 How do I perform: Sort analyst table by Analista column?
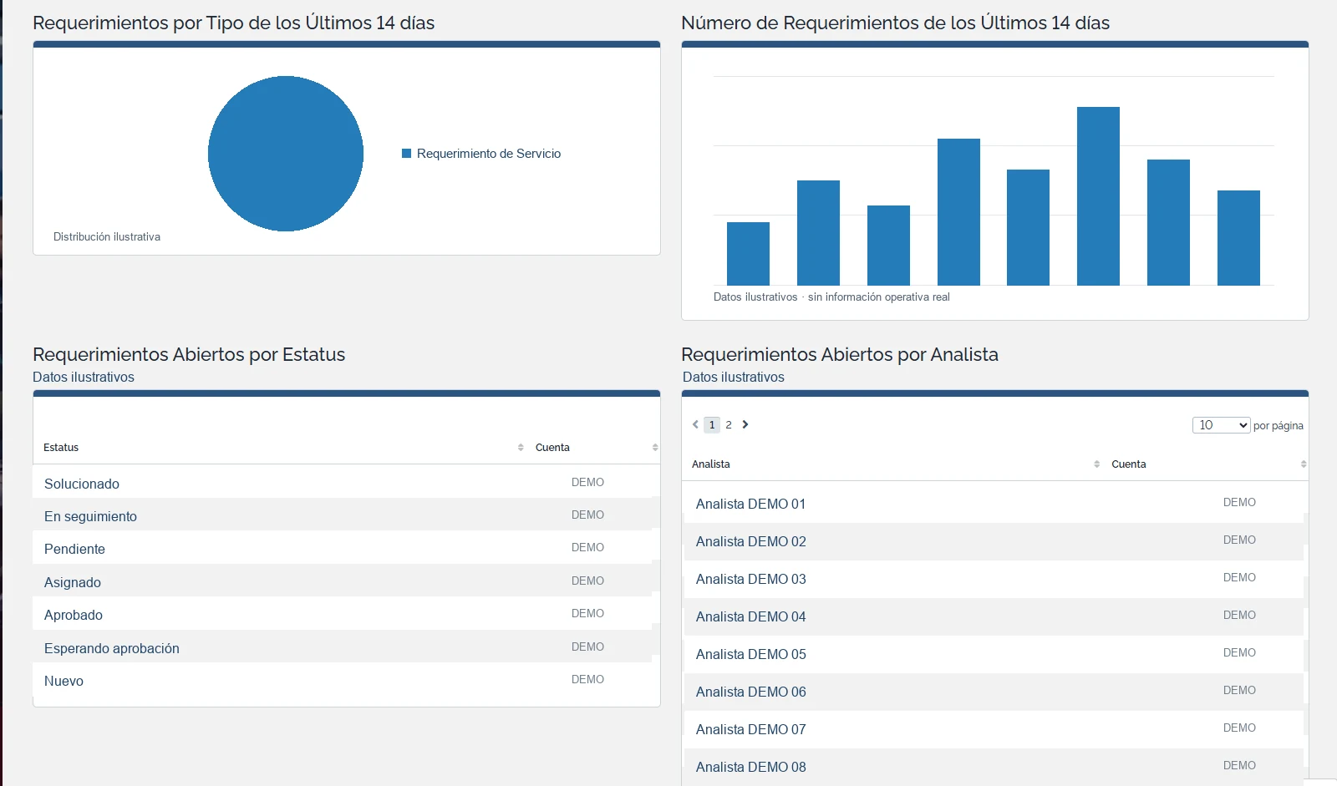1096,464
